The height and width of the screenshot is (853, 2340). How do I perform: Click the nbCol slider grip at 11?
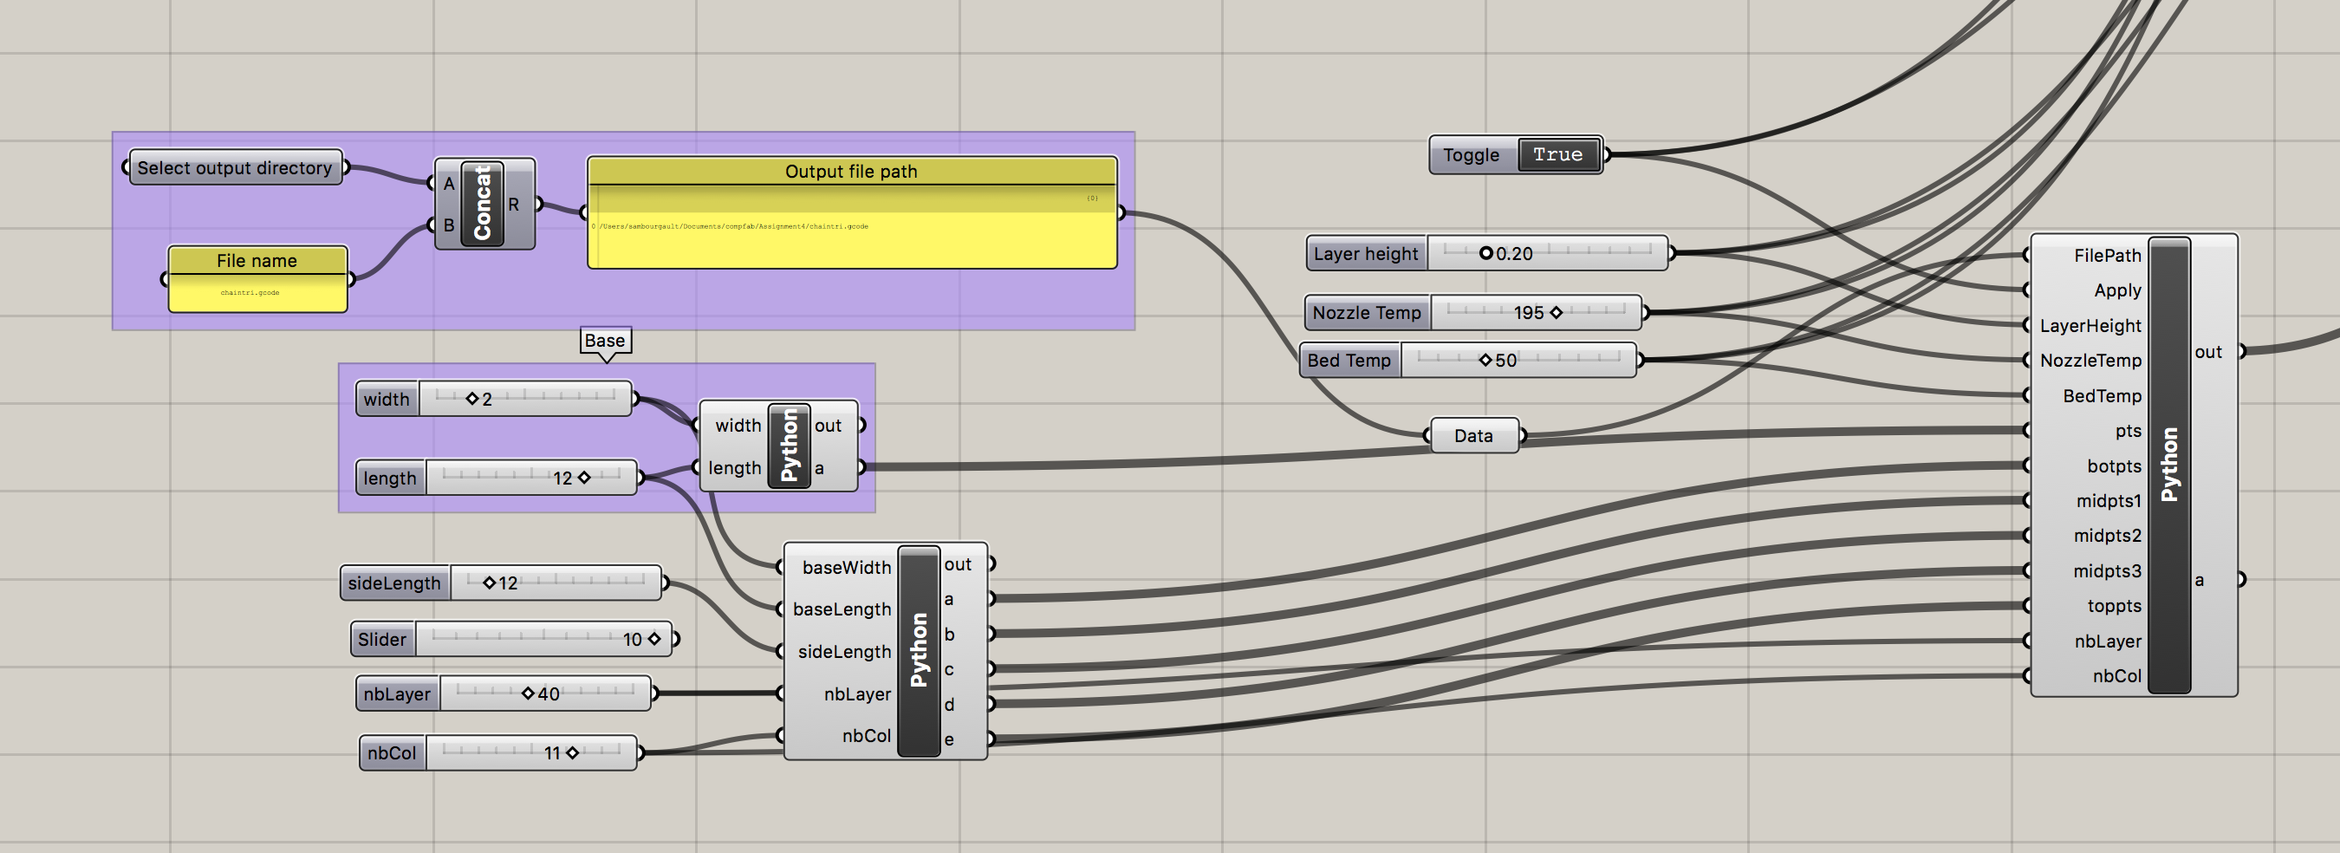pyautogui.click(x=572, y=752)
